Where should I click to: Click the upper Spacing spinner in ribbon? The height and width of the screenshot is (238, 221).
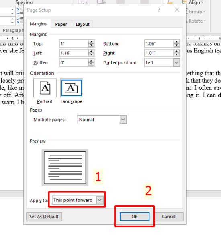tap(12, 11)
